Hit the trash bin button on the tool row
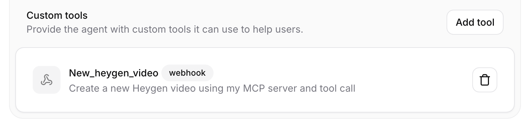530x125 pixels. point(484,80)
